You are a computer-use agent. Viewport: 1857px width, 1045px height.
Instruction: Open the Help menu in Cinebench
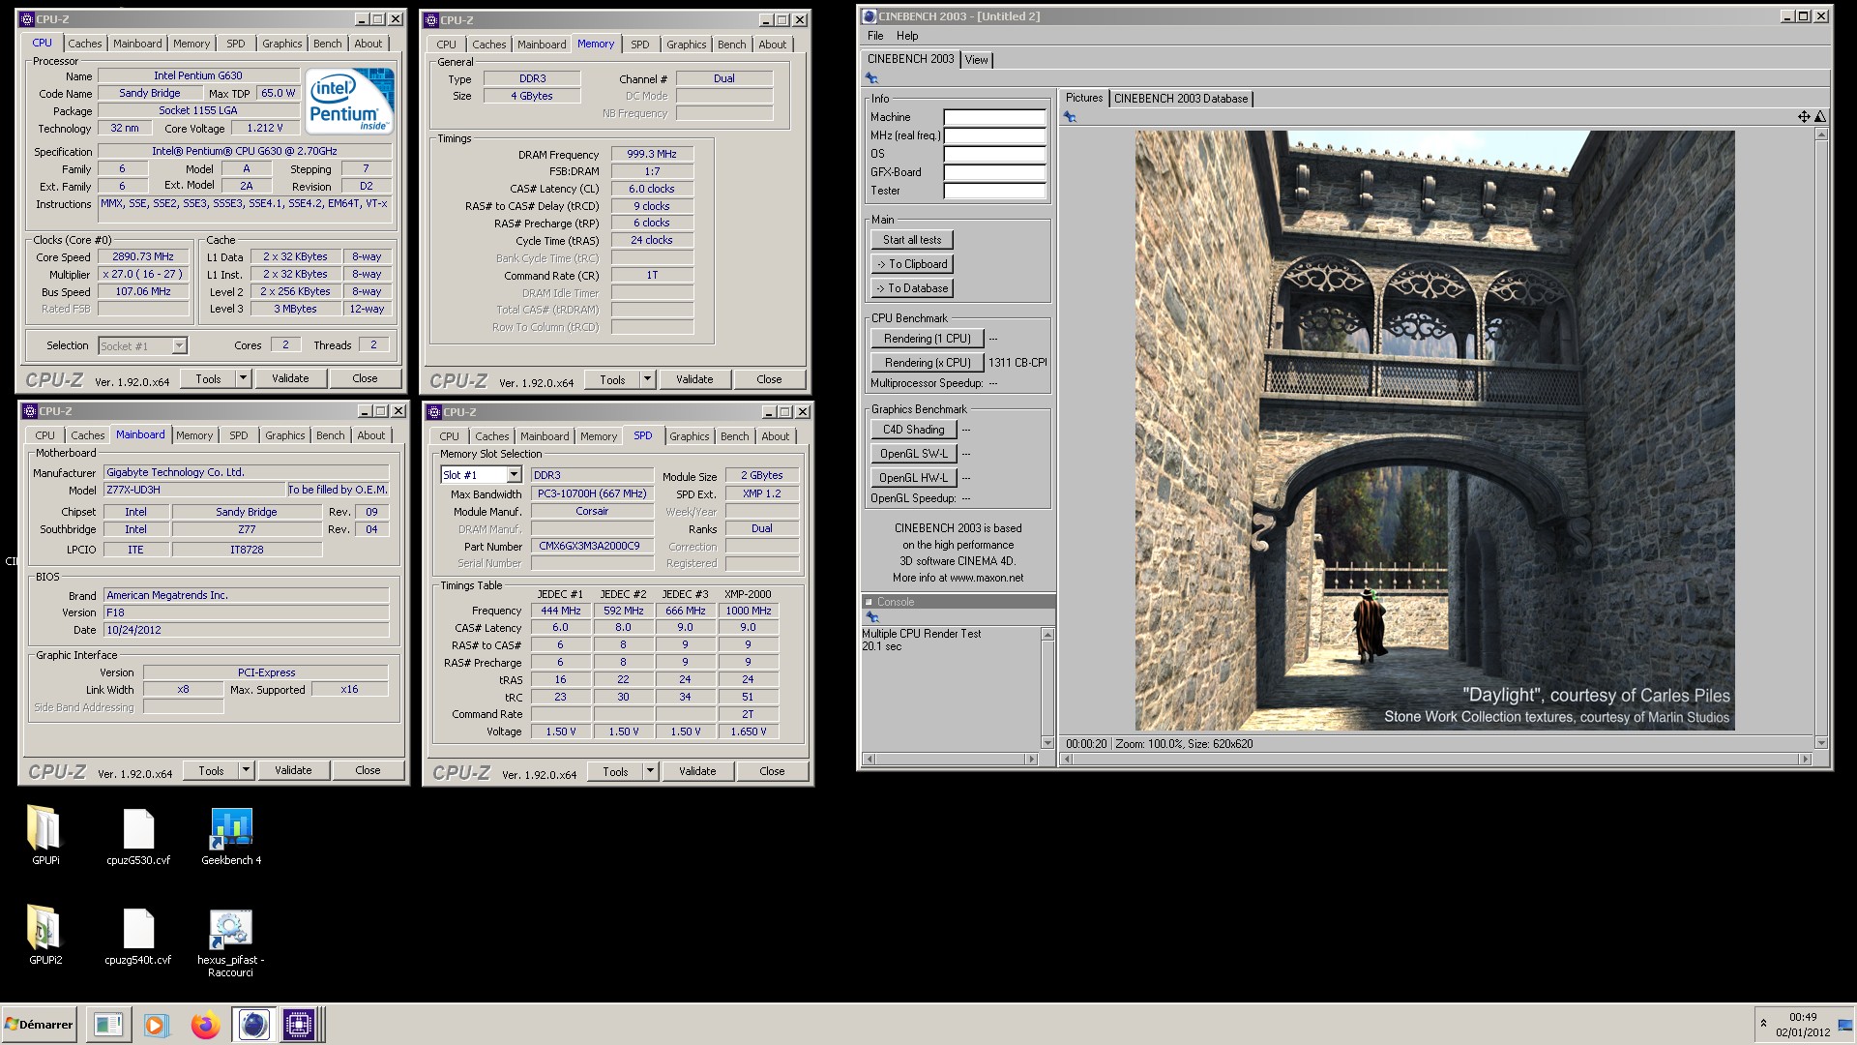coord(907,36)
